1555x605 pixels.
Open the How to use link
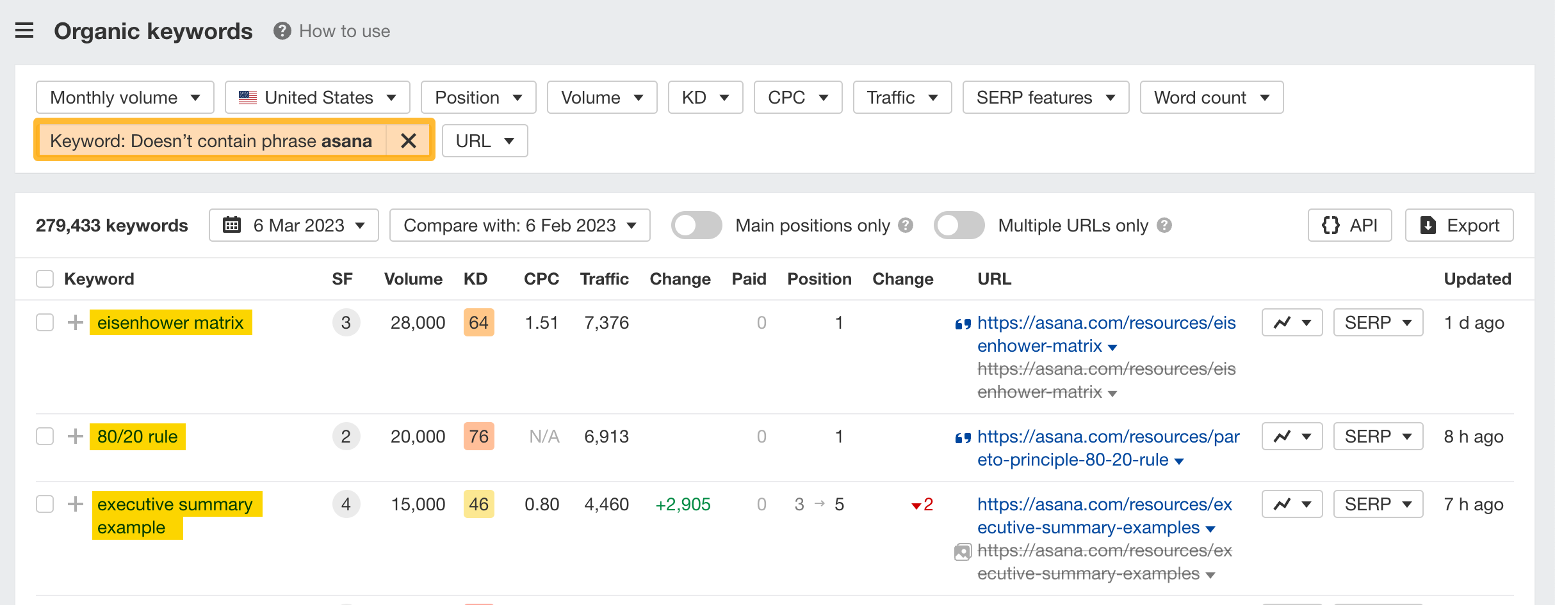pyautogui.click(x=345, y=31)
